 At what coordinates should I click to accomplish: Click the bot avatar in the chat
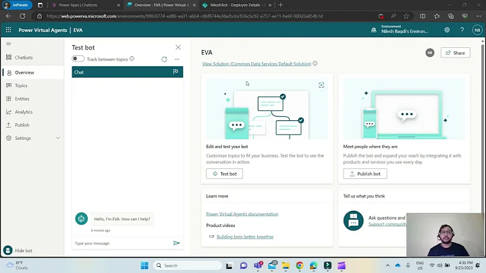tap(82, 219)
